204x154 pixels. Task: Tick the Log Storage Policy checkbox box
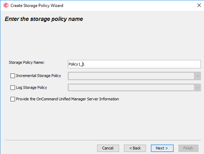coord(13,87)
